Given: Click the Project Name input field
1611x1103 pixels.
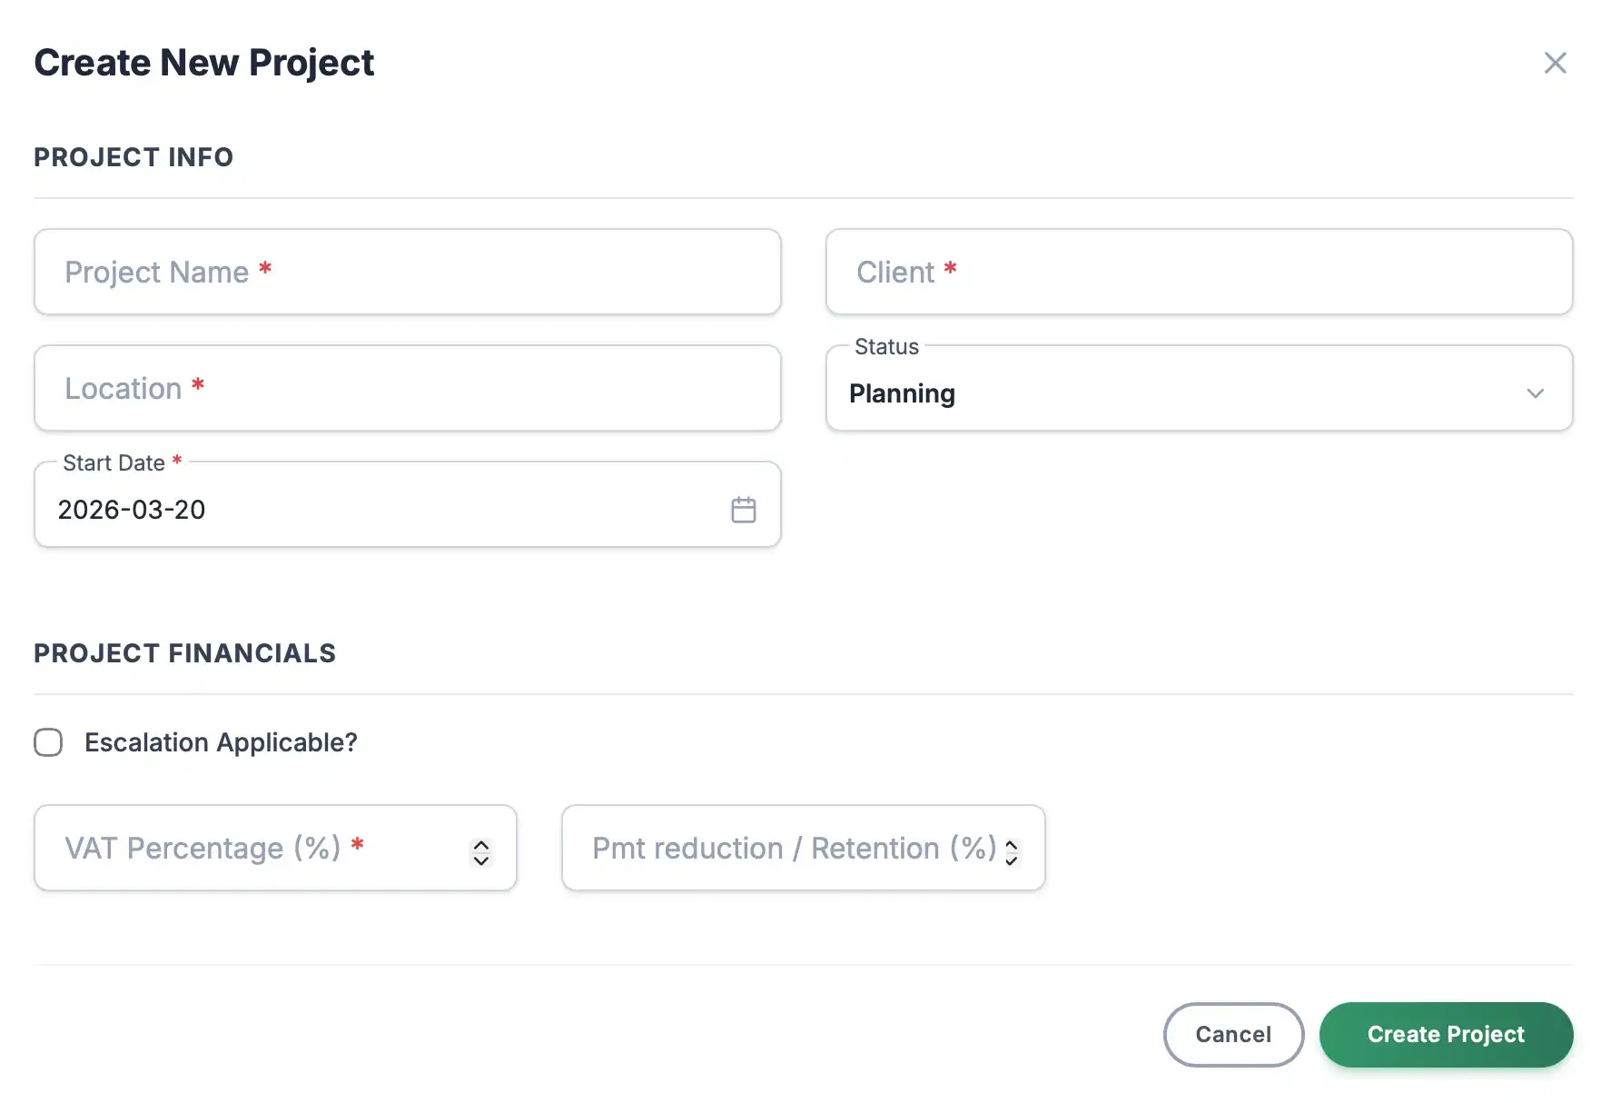Looking at the screenshot, I should tap(407, 272).
